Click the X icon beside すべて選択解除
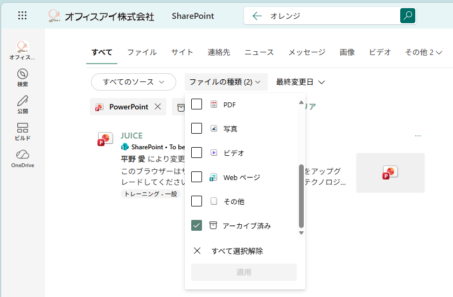Screen dimensions: 453x297 [197, 251]
